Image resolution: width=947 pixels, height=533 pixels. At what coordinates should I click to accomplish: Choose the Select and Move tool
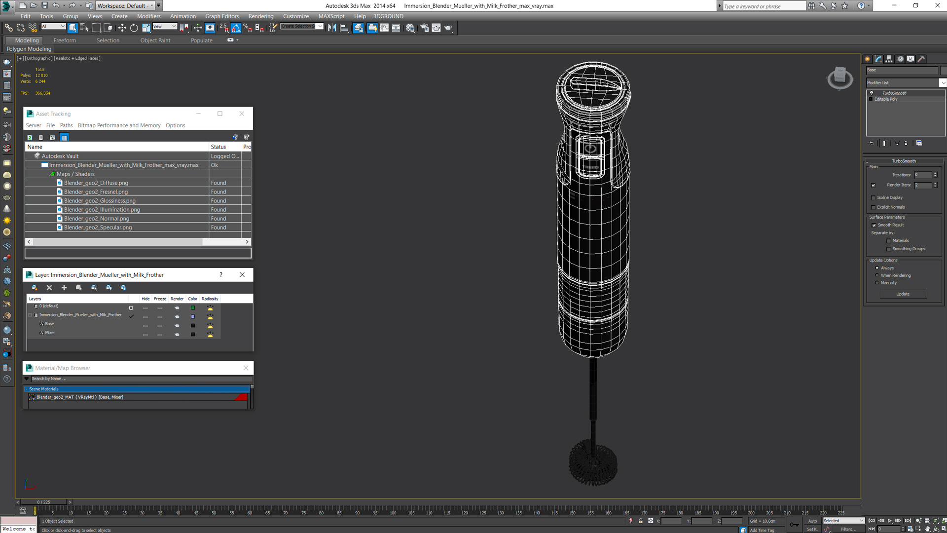(x=122, y=28)
